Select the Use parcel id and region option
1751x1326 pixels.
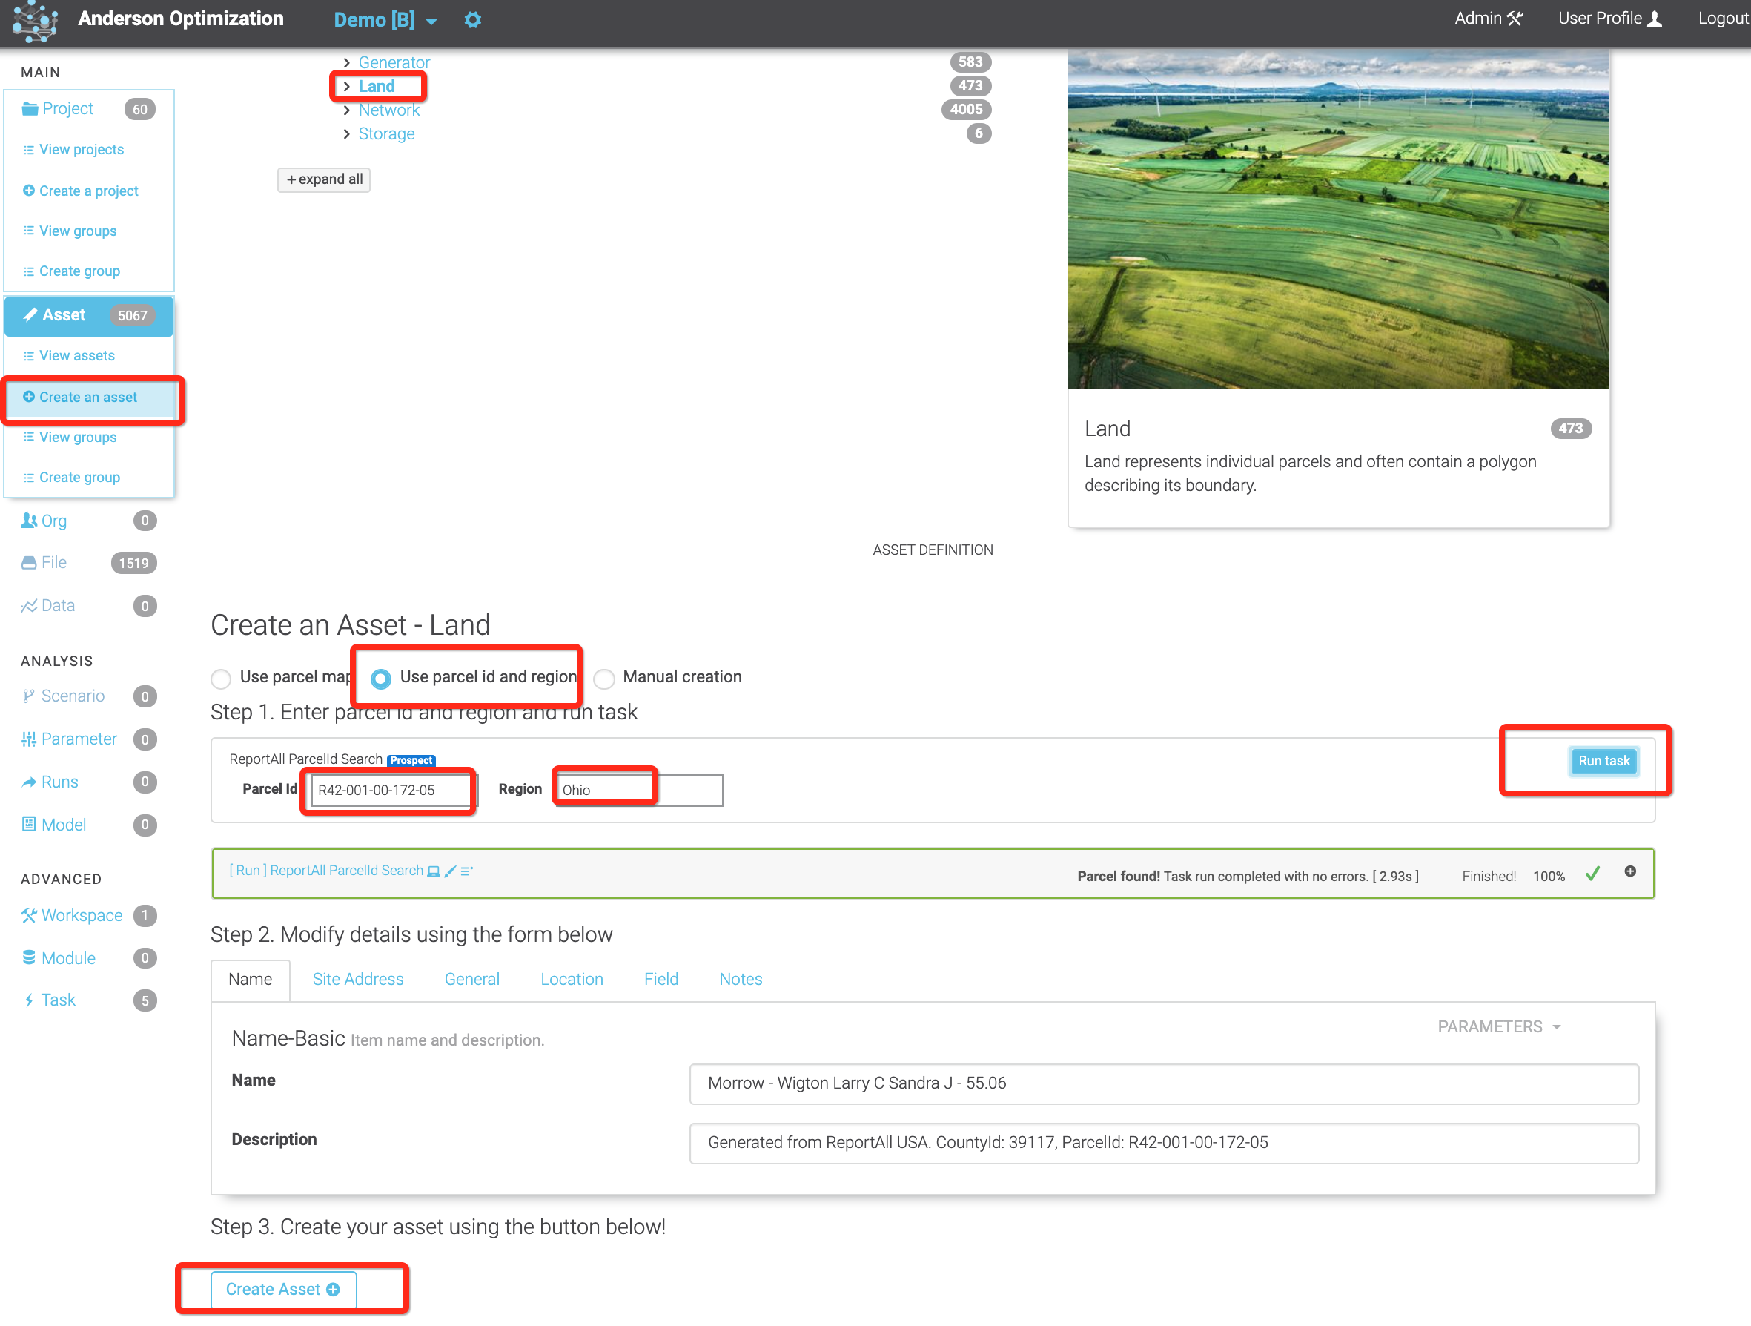[381, 678]
